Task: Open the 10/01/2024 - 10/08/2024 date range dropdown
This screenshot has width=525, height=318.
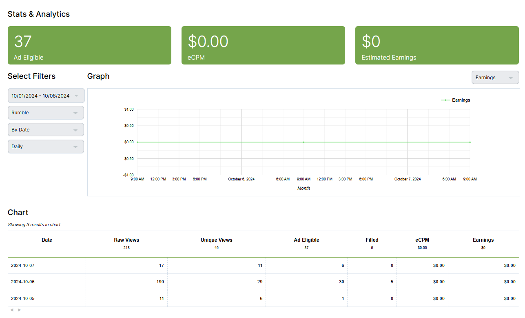Action: pyautogui.click(x=46, y=96)
